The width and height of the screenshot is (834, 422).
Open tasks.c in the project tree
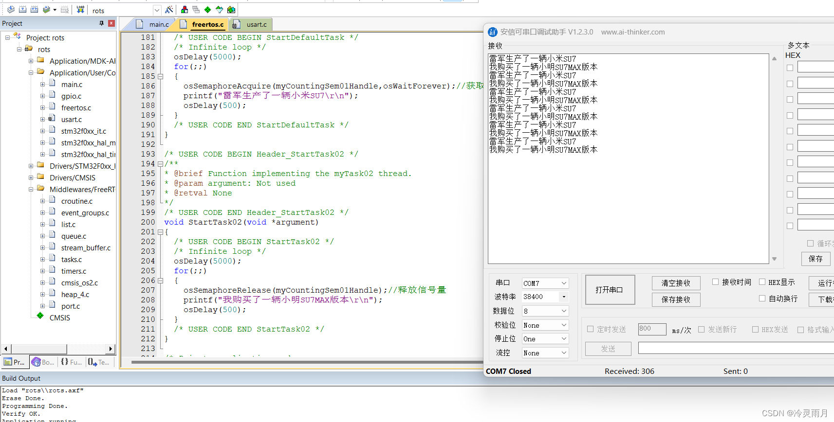pyautogui.click(x=72, y=260)
